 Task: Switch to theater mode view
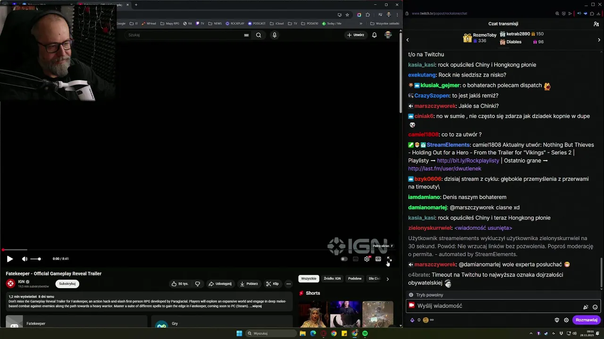(378, 259)
